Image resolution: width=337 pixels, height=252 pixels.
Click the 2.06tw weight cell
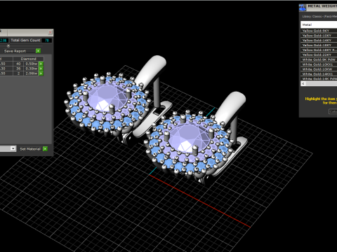click(31, 73)
